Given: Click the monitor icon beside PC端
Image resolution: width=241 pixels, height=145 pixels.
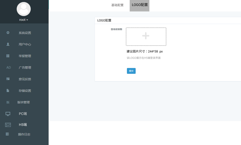Looking at the screenshot, I should (8, 114).
